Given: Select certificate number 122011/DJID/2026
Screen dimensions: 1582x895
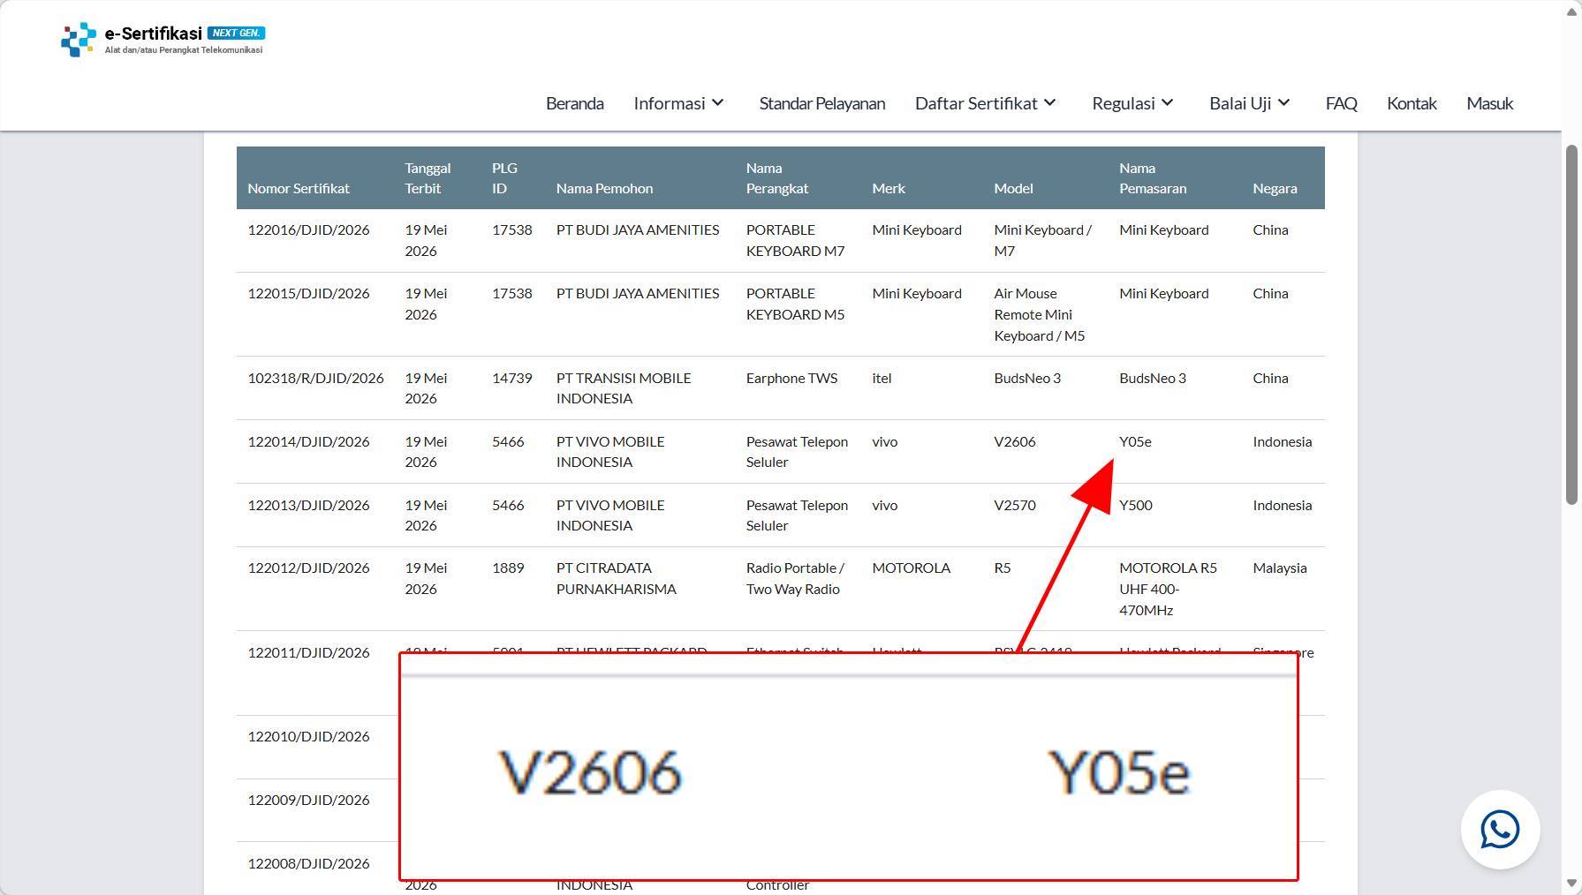Looking at the screenshot, I should click(x=308, y=652).
